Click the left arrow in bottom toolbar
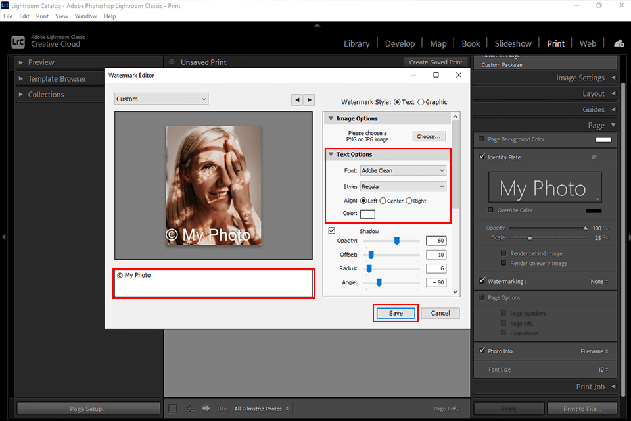The height and width of the screenshot is (421, 631). click(x=191, y=409)
